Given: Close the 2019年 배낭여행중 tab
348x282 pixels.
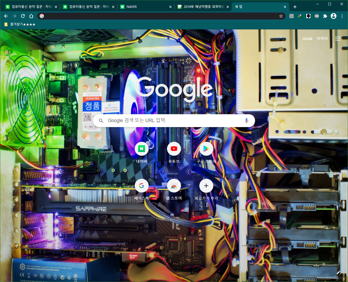Looking at the screenshot, I should (228, 7).
